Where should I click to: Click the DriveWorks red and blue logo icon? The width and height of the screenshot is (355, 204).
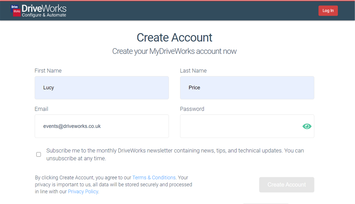coord(16,11)
